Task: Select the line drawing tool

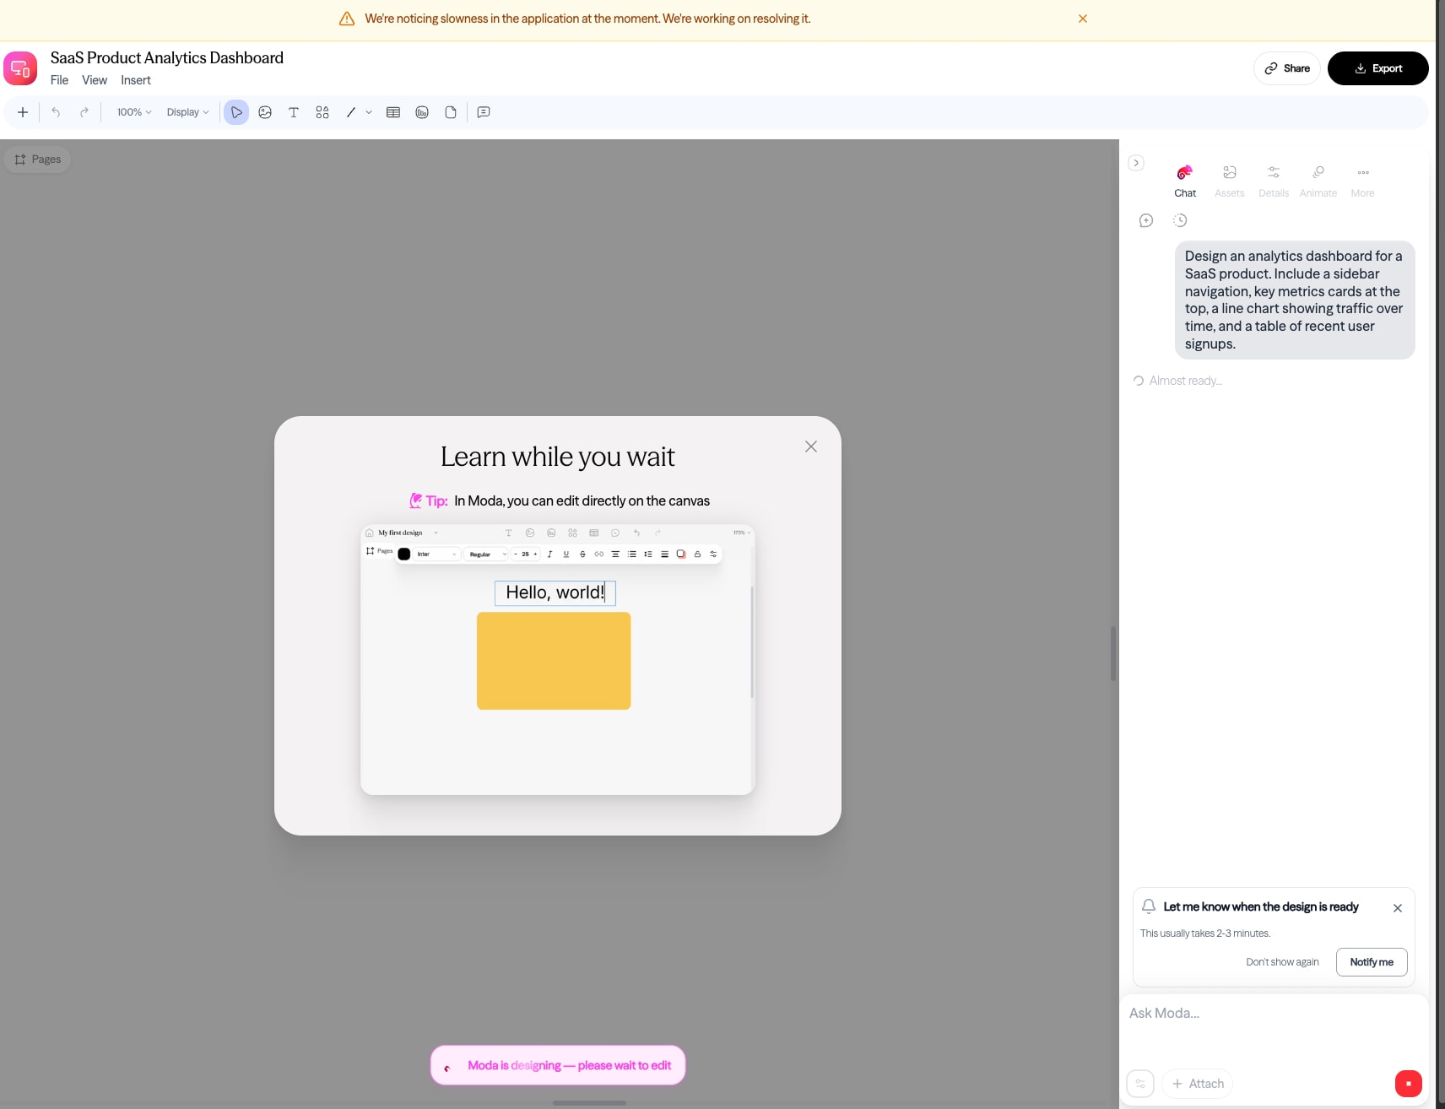Action: point(351,112)
